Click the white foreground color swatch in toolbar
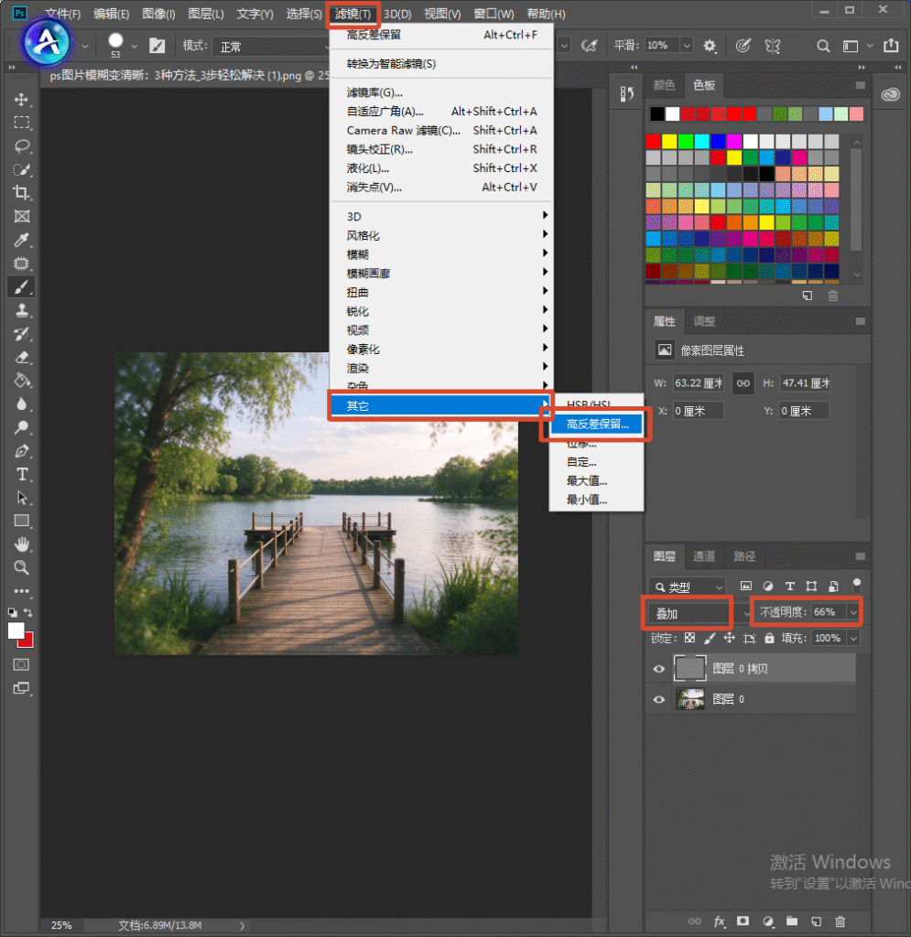 click(x=16, y=630)
